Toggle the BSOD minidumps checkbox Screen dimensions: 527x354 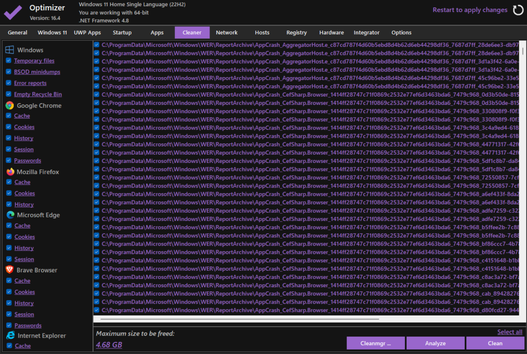(x=9, y=72)
